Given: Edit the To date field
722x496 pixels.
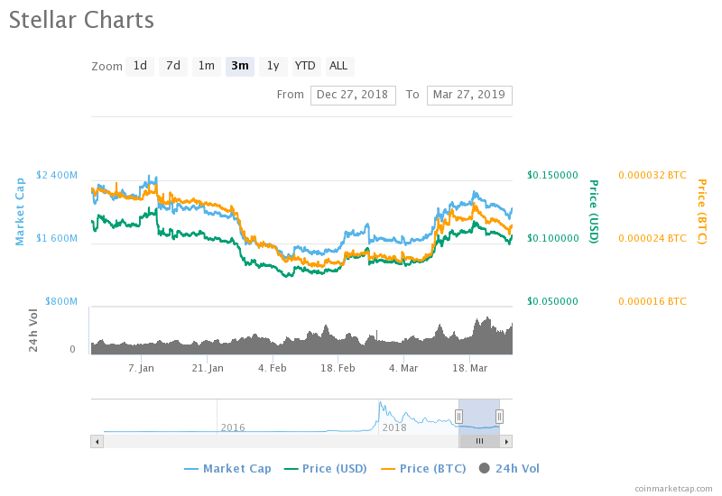Looking at the screenshot, I should coord(469,96).
